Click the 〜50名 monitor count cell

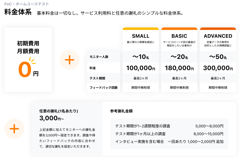pyautogui.click(x=218, y=57)
